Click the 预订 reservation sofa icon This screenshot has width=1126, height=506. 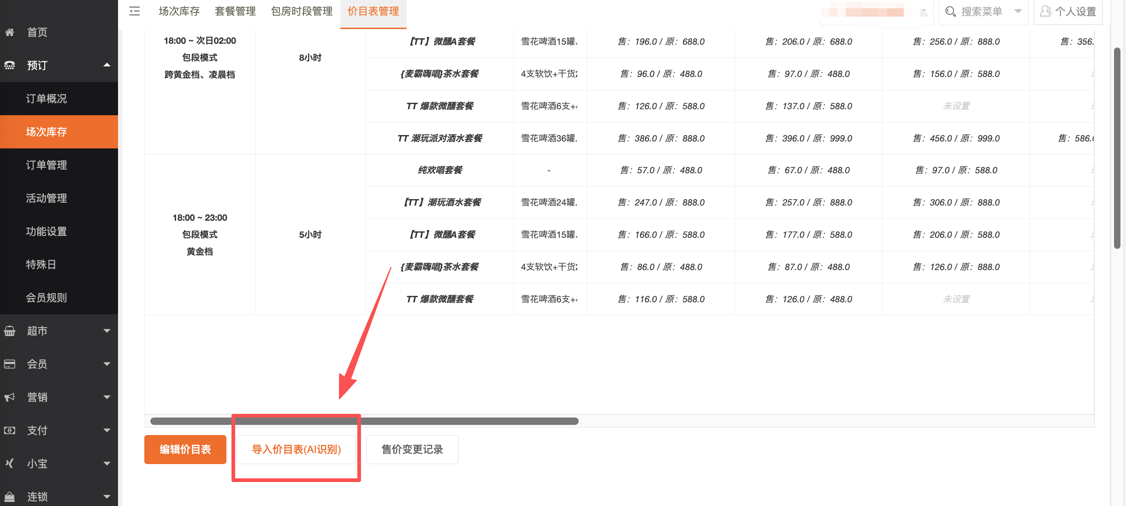pyautogui.click(x=10, y=65)
